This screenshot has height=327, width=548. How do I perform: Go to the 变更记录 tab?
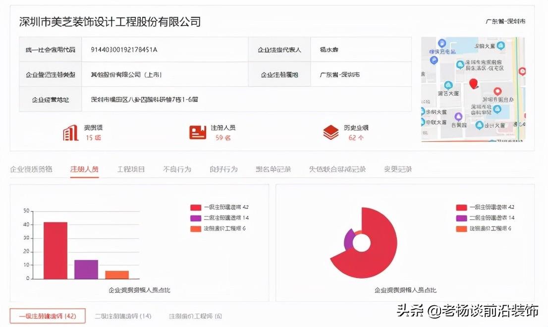(x=398, y=169)
